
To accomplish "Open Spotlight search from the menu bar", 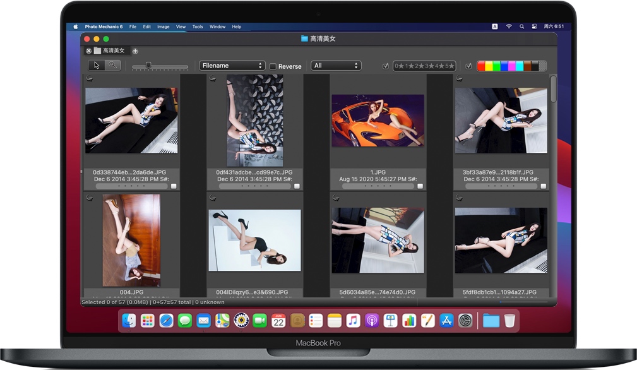I will tap(521, 27).
